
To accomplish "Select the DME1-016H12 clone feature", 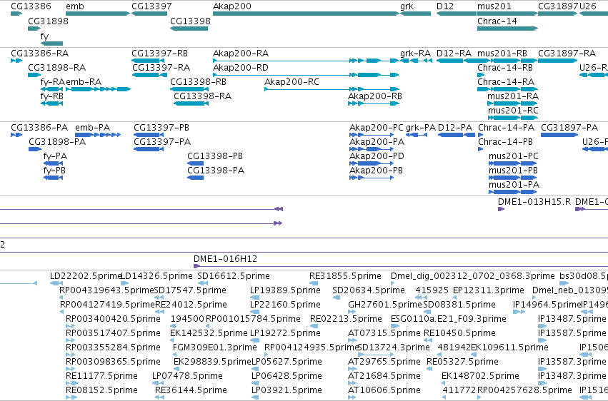I will tap(401, 266).
